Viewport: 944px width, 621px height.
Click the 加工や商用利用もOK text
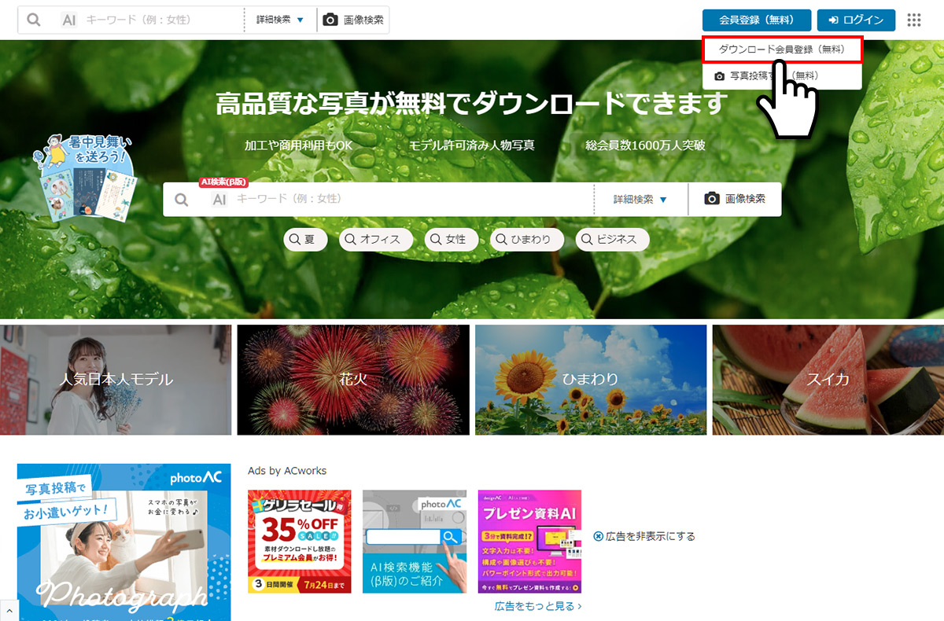(299, 145)
